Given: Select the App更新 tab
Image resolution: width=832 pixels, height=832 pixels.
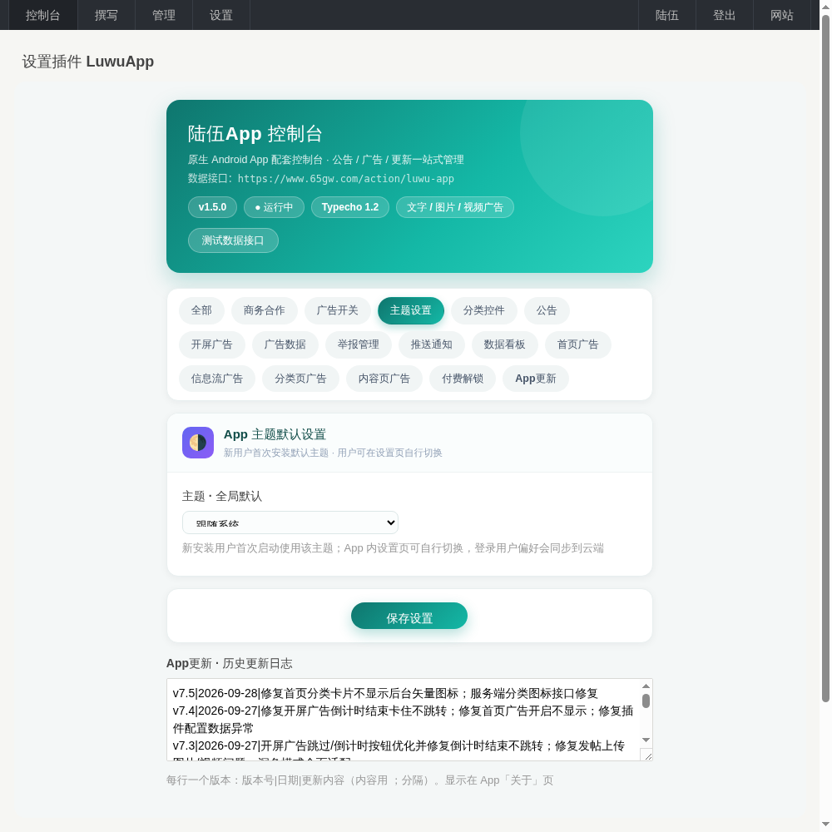Looking at the screenshot, I should tap(536, 379).
